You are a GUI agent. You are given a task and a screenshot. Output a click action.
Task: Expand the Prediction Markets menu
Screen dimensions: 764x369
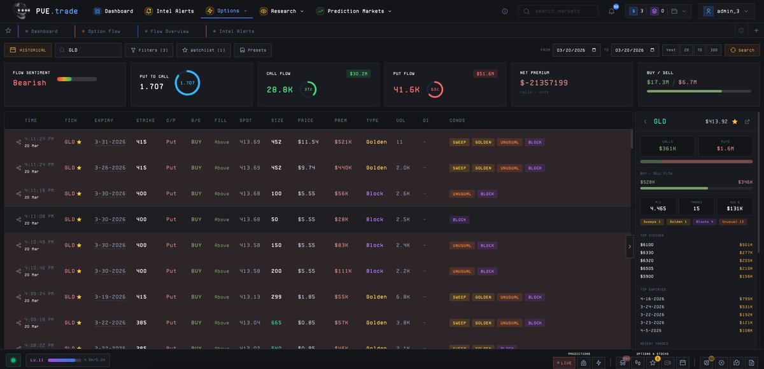pyautogui.click(x=354, y=11)
